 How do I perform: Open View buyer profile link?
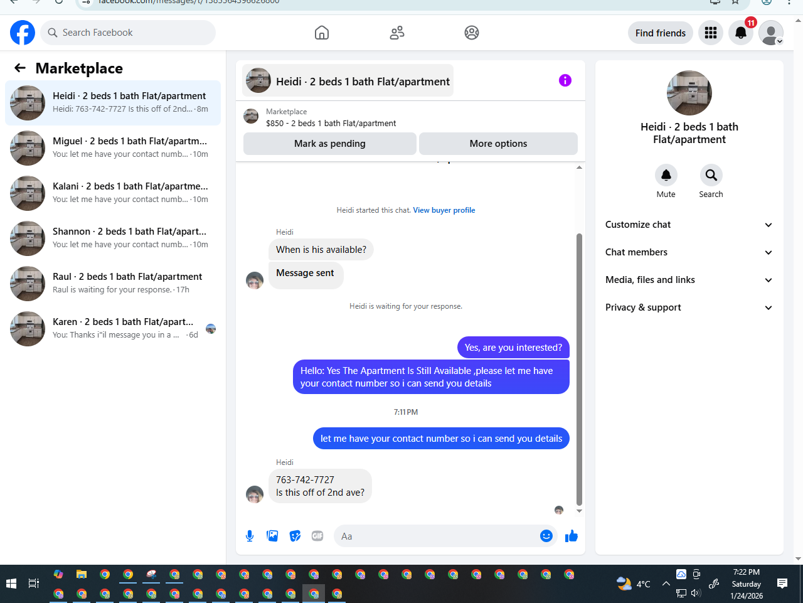pyautogui.click(x=444, y=210)
